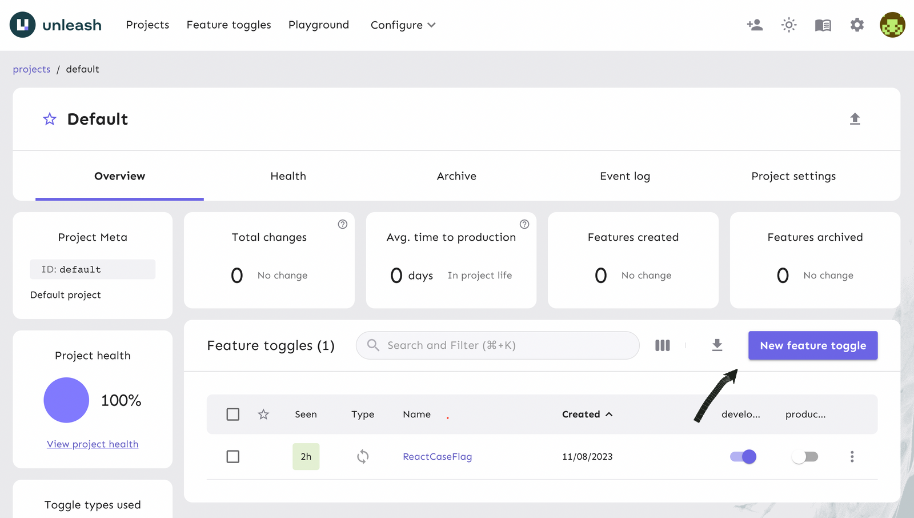Check the select-all checkbox in the table header
Screen dimensions: 914x518
tap(232, 414)
